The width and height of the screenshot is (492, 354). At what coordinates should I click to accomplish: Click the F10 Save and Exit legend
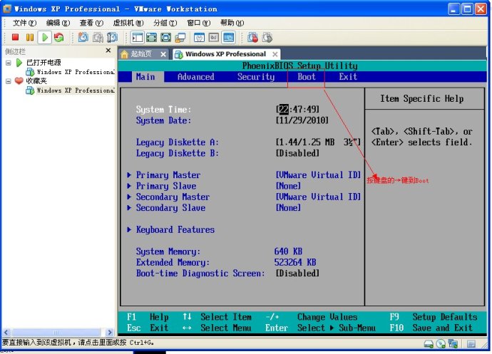(431, 328)
